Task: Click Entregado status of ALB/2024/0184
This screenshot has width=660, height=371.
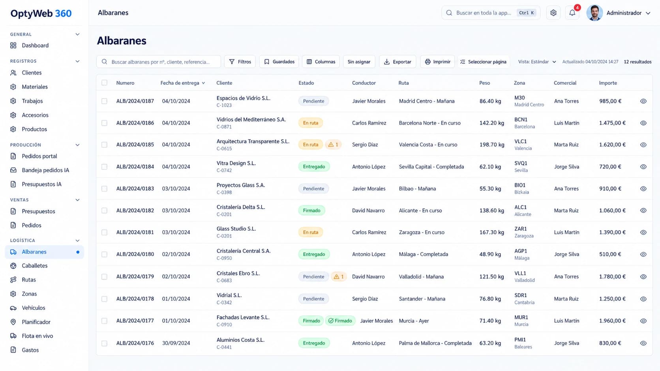Action: point(314,167)
